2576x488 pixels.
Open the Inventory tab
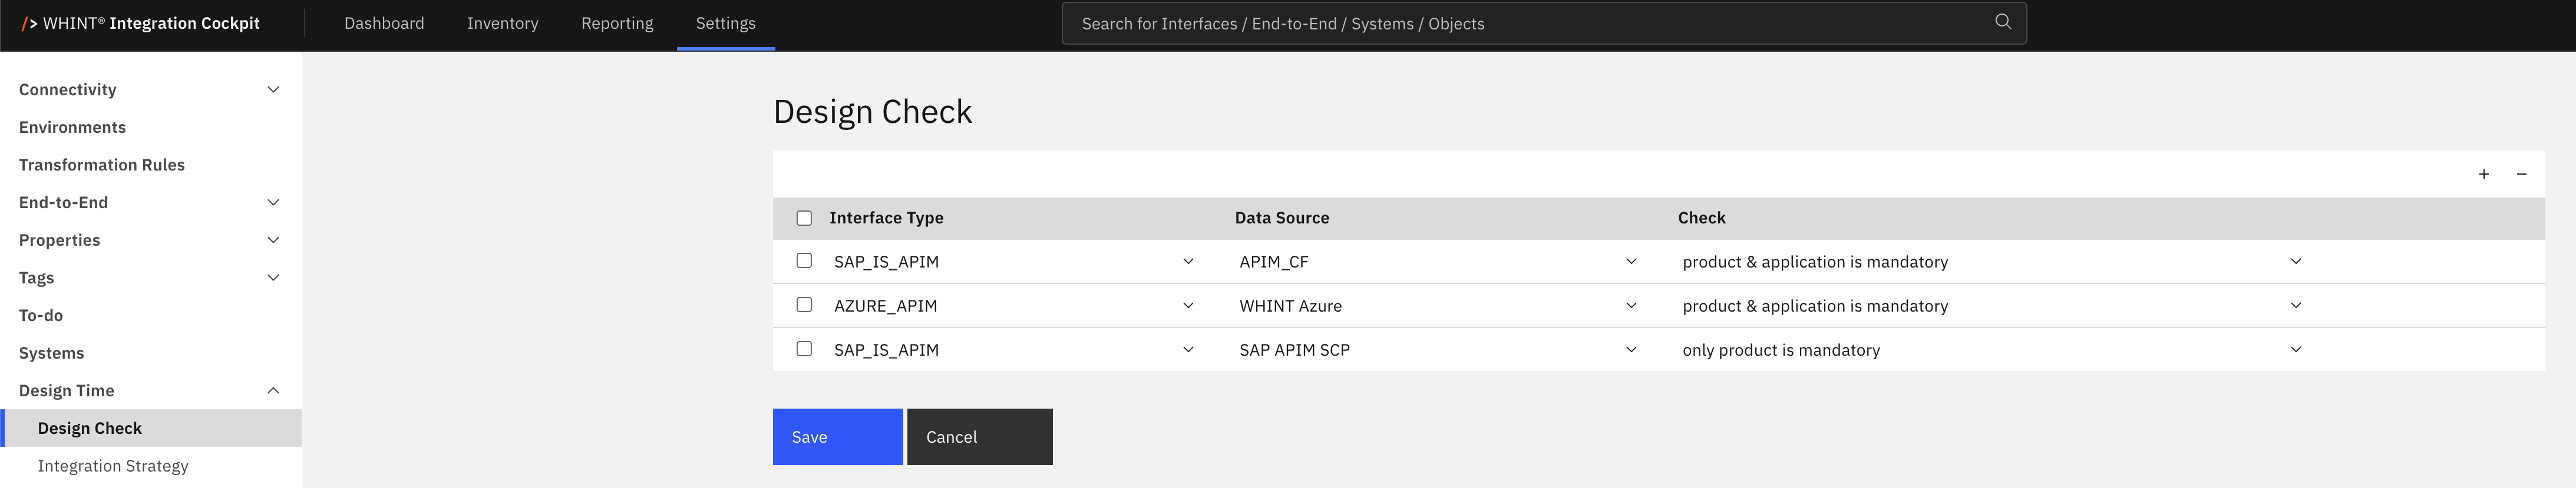tap(502, 23)
